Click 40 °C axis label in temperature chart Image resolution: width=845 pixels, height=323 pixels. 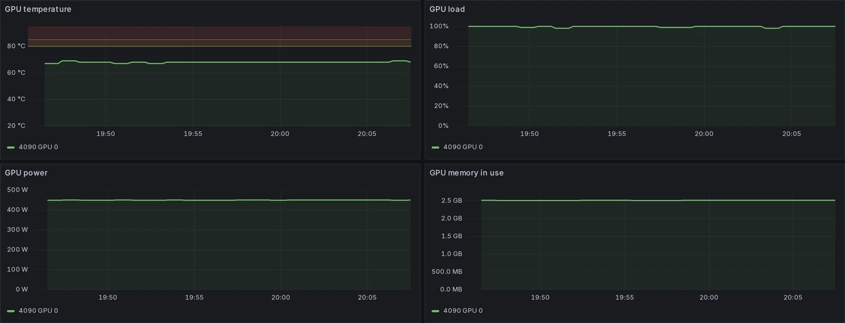tap(16, 99)
